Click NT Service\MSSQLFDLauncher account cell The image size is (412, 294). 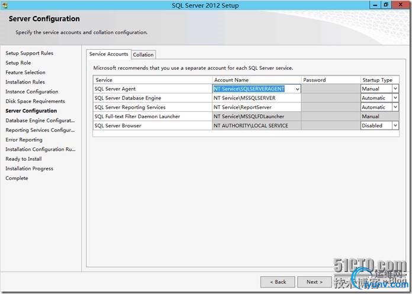click(x=256, y=117)
